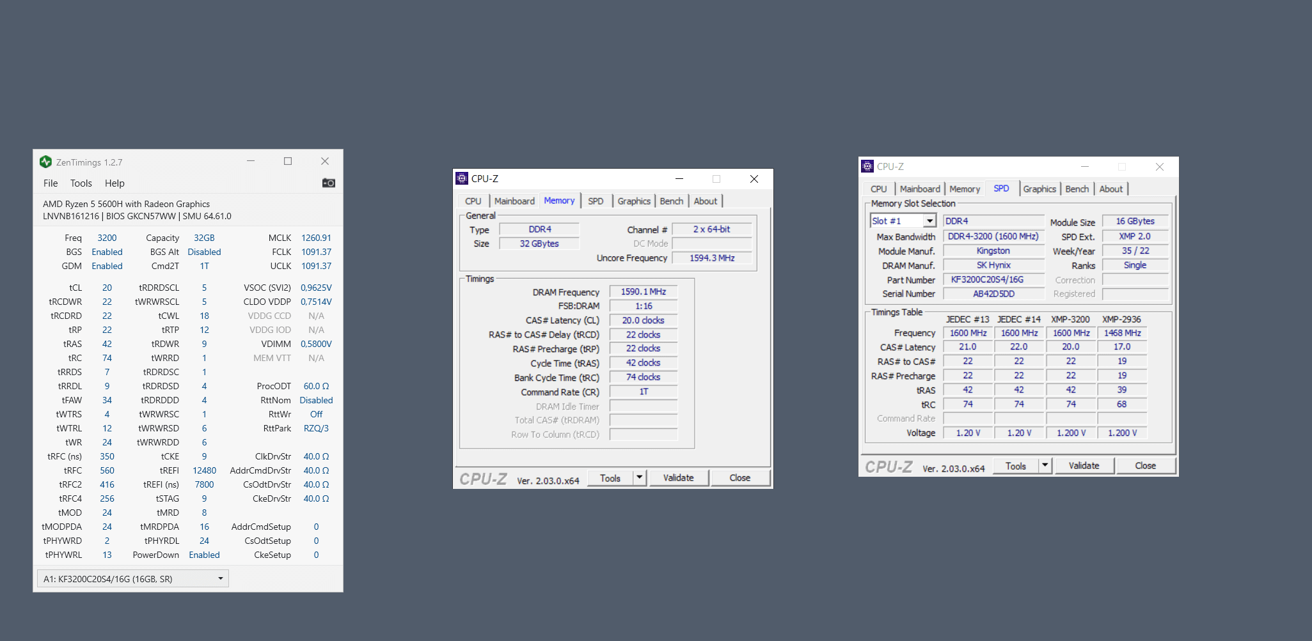This screenshot has height=641, width=1312.
Task: Click ZenTimings PowerDown Enabled value
Action: [x=204, y=555]
